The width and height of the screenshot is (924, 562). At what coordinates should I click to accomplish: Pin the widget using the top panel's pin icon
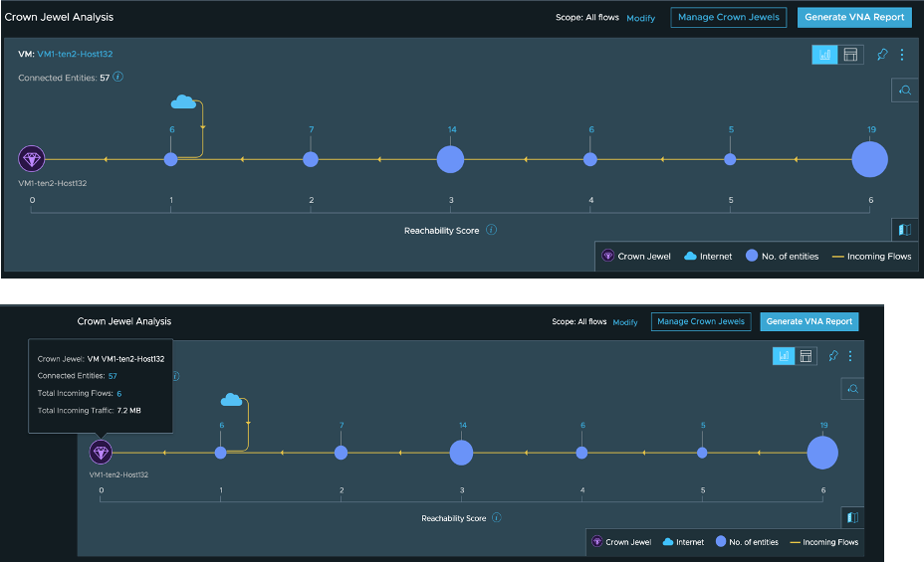(x=882, y=55)
